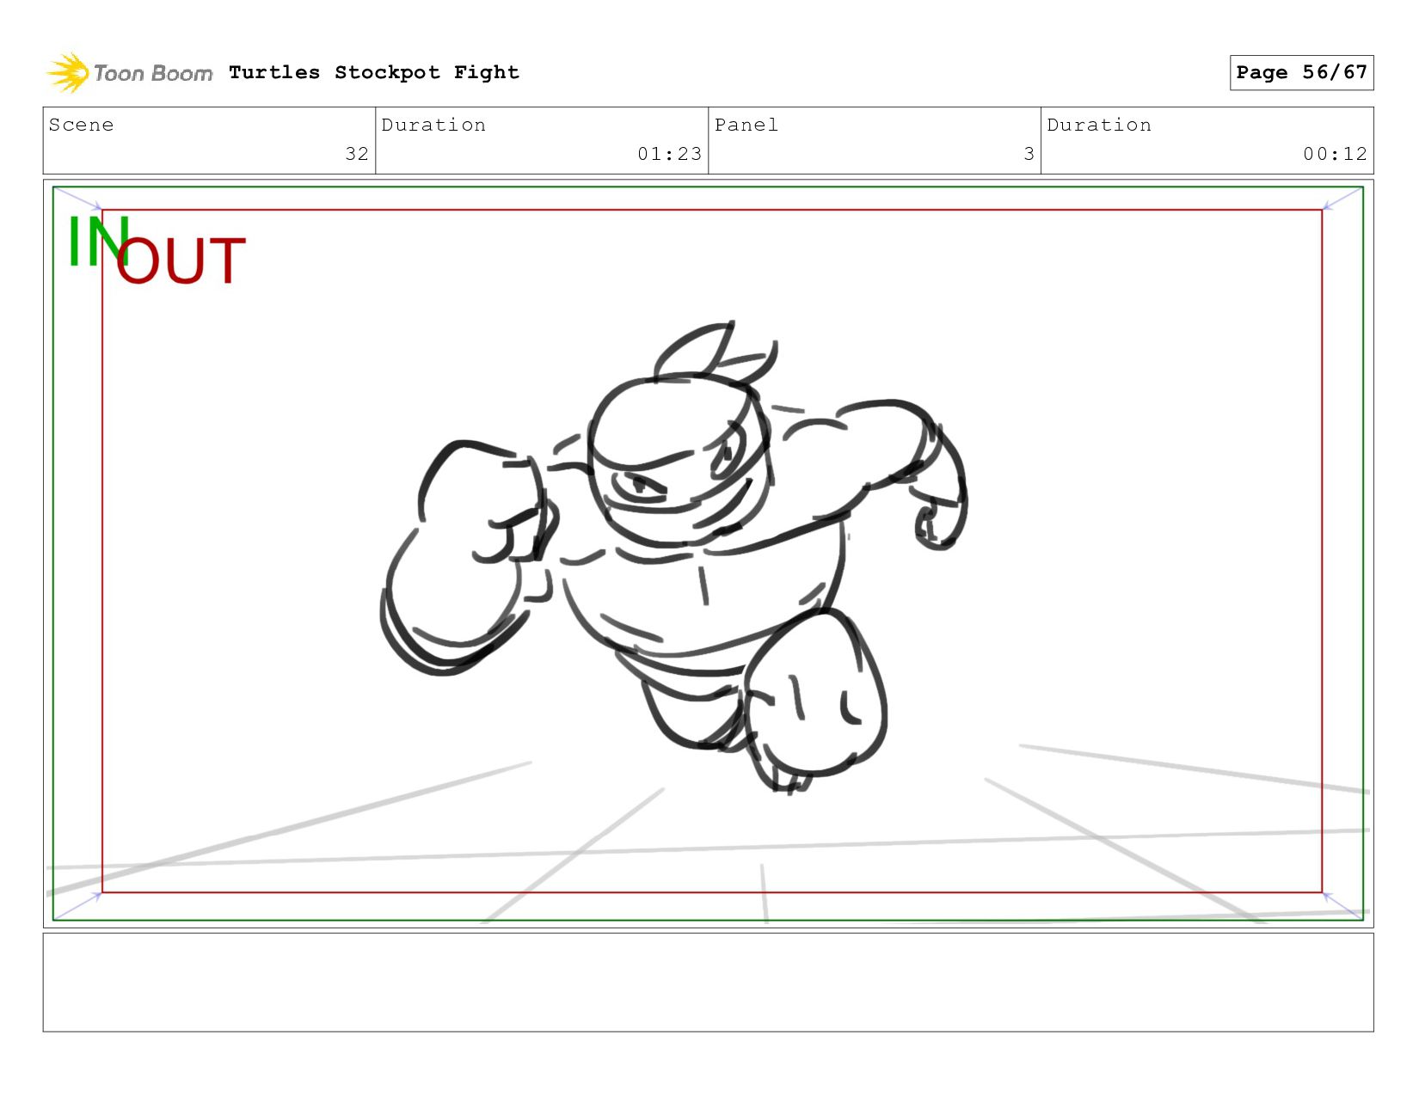The width and height of the screenshot is (1419, 1096).
Task: Click scene number '32'
Action: (x=357, y=154)
